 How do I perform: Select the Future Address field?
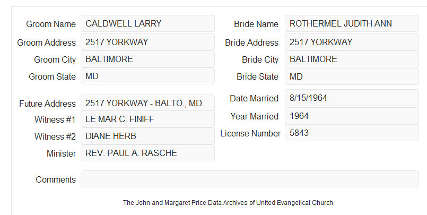tap(147, 103)
